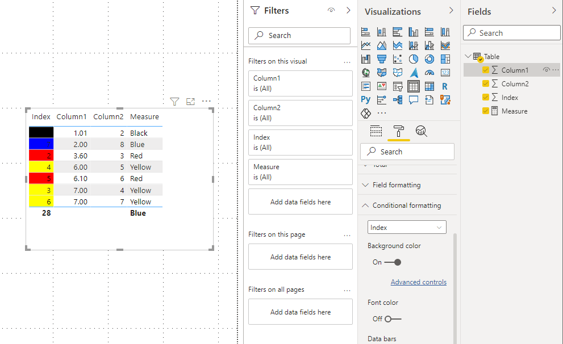Select the treemap visual
Image resolution: width=563 pixels, height=344 pixels.
(445, 59)
